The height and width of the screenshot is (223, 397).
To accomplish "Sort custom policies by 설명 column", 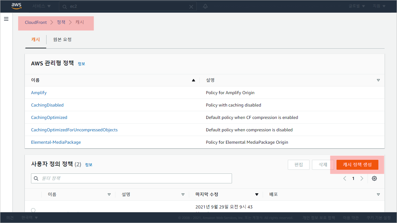I will (x=183, y=195).
